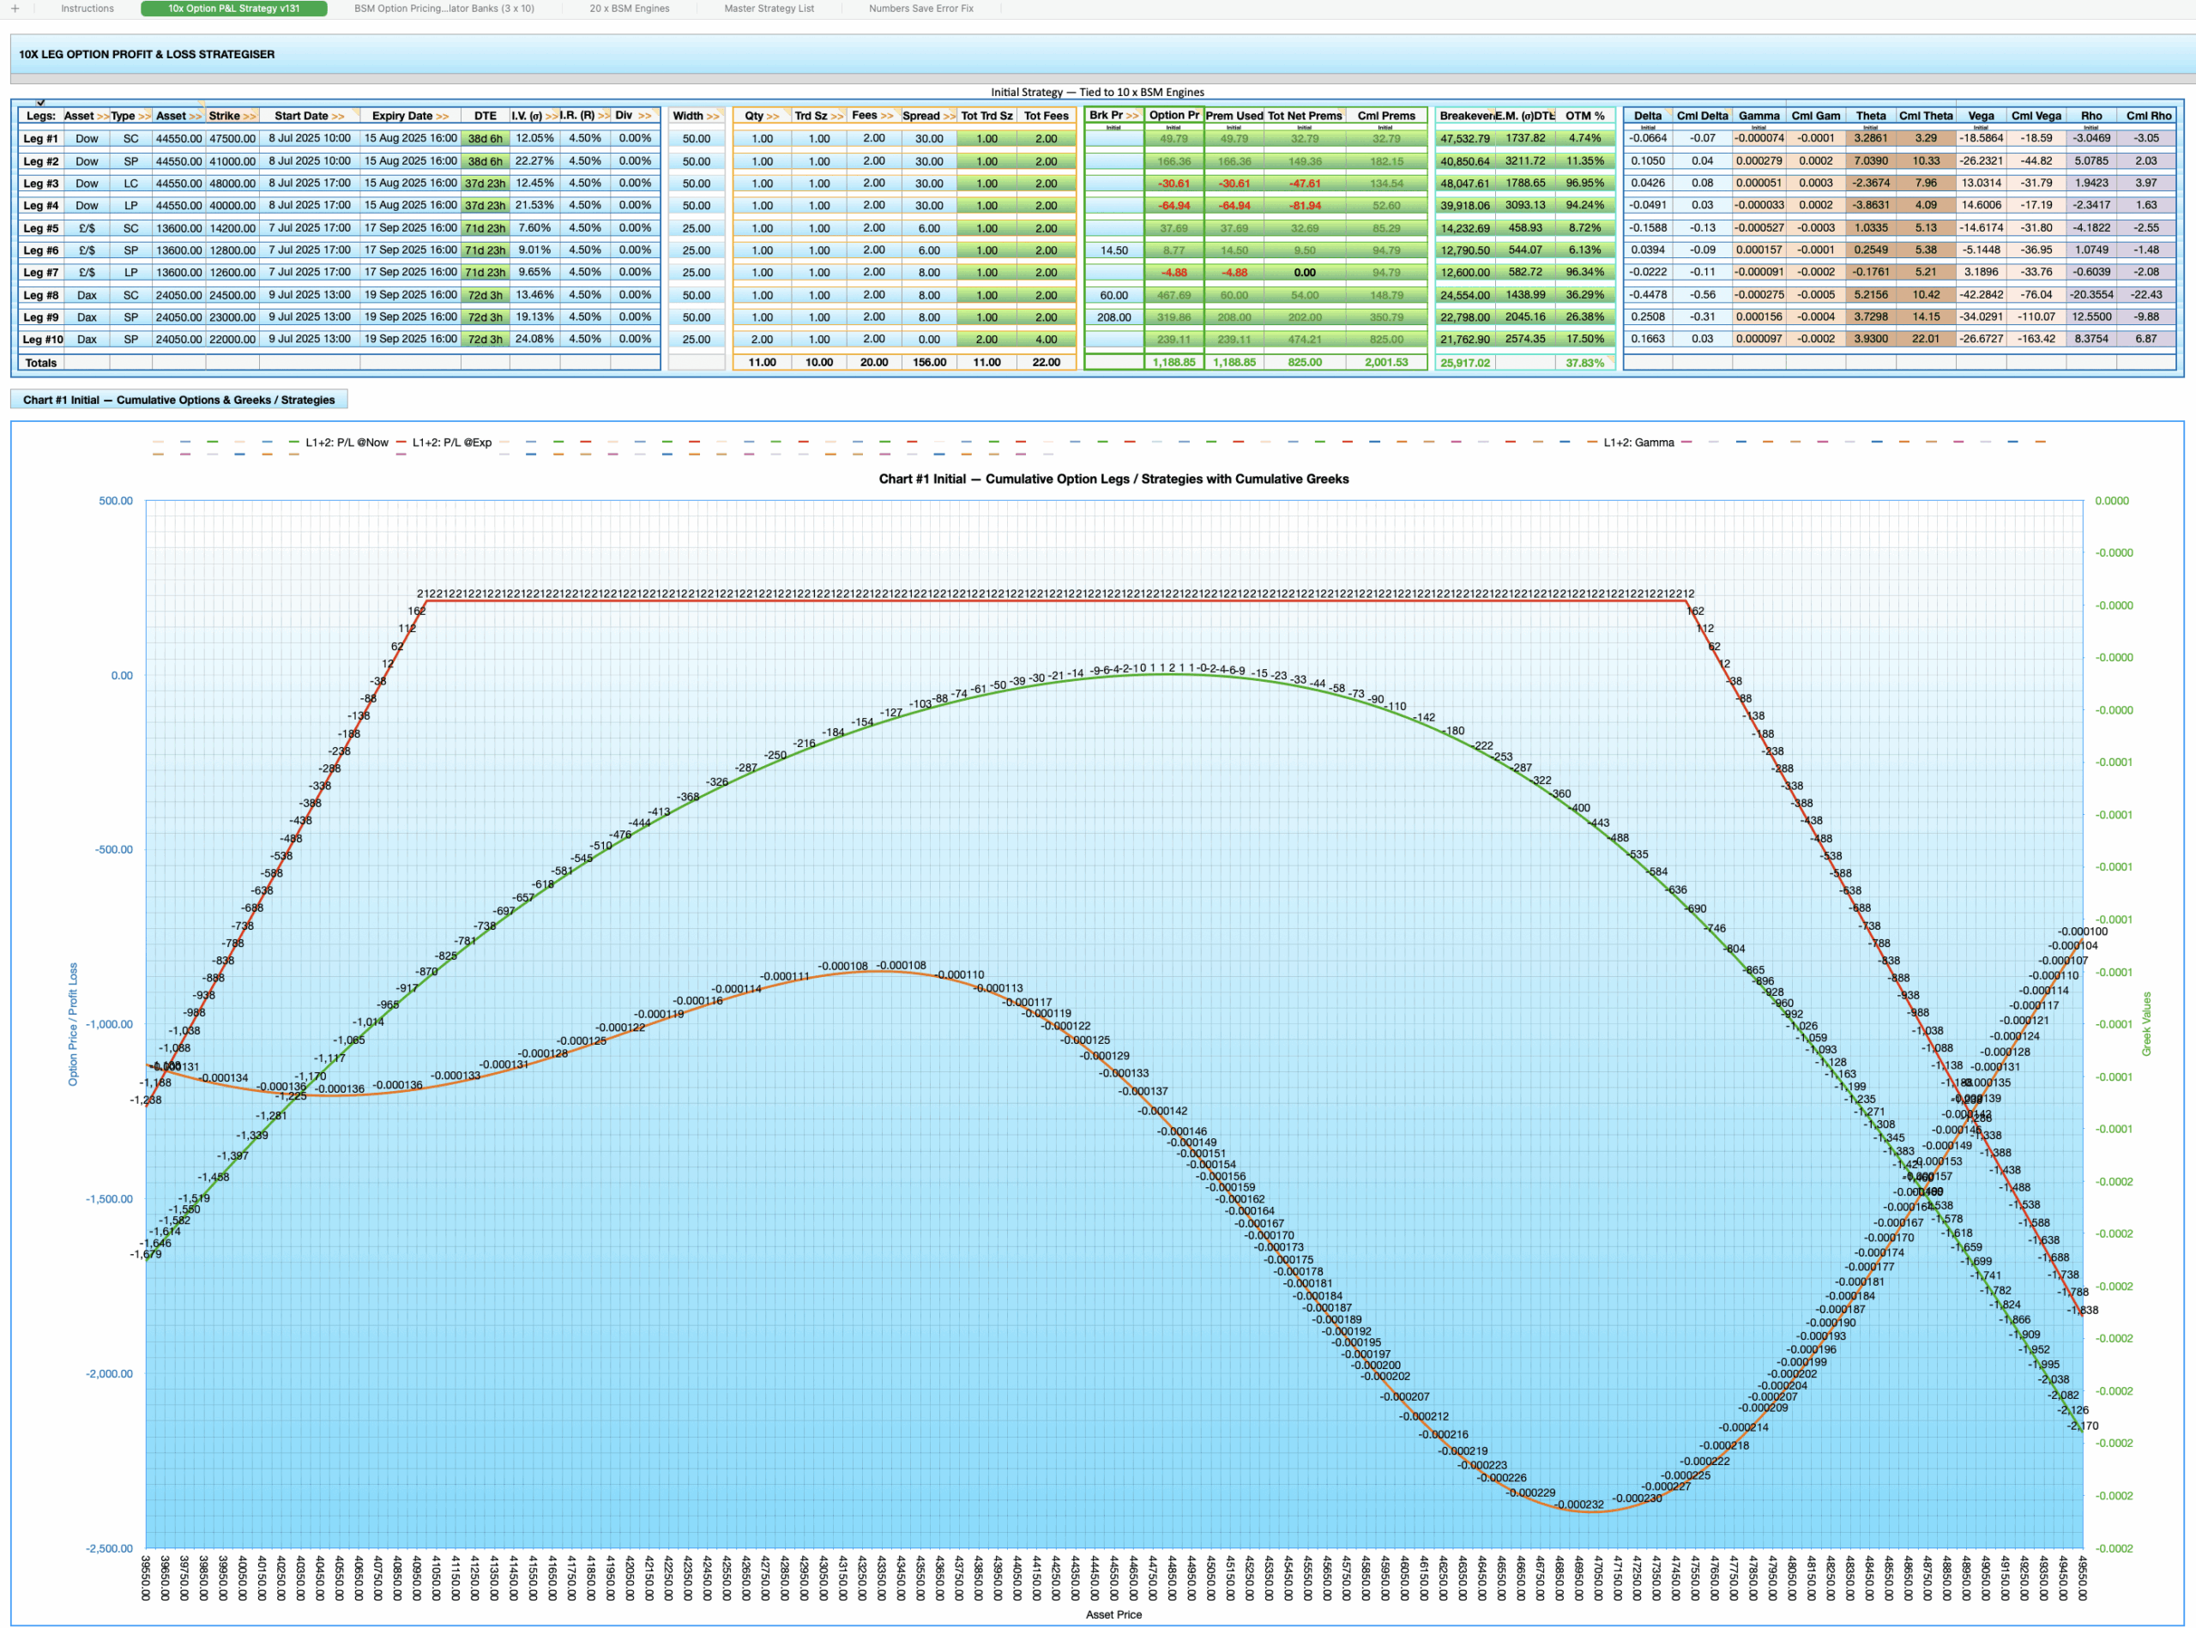Click the L1+2: P/L @Now legend entry
2196x1628 pixels.
[x=339, y=443]
